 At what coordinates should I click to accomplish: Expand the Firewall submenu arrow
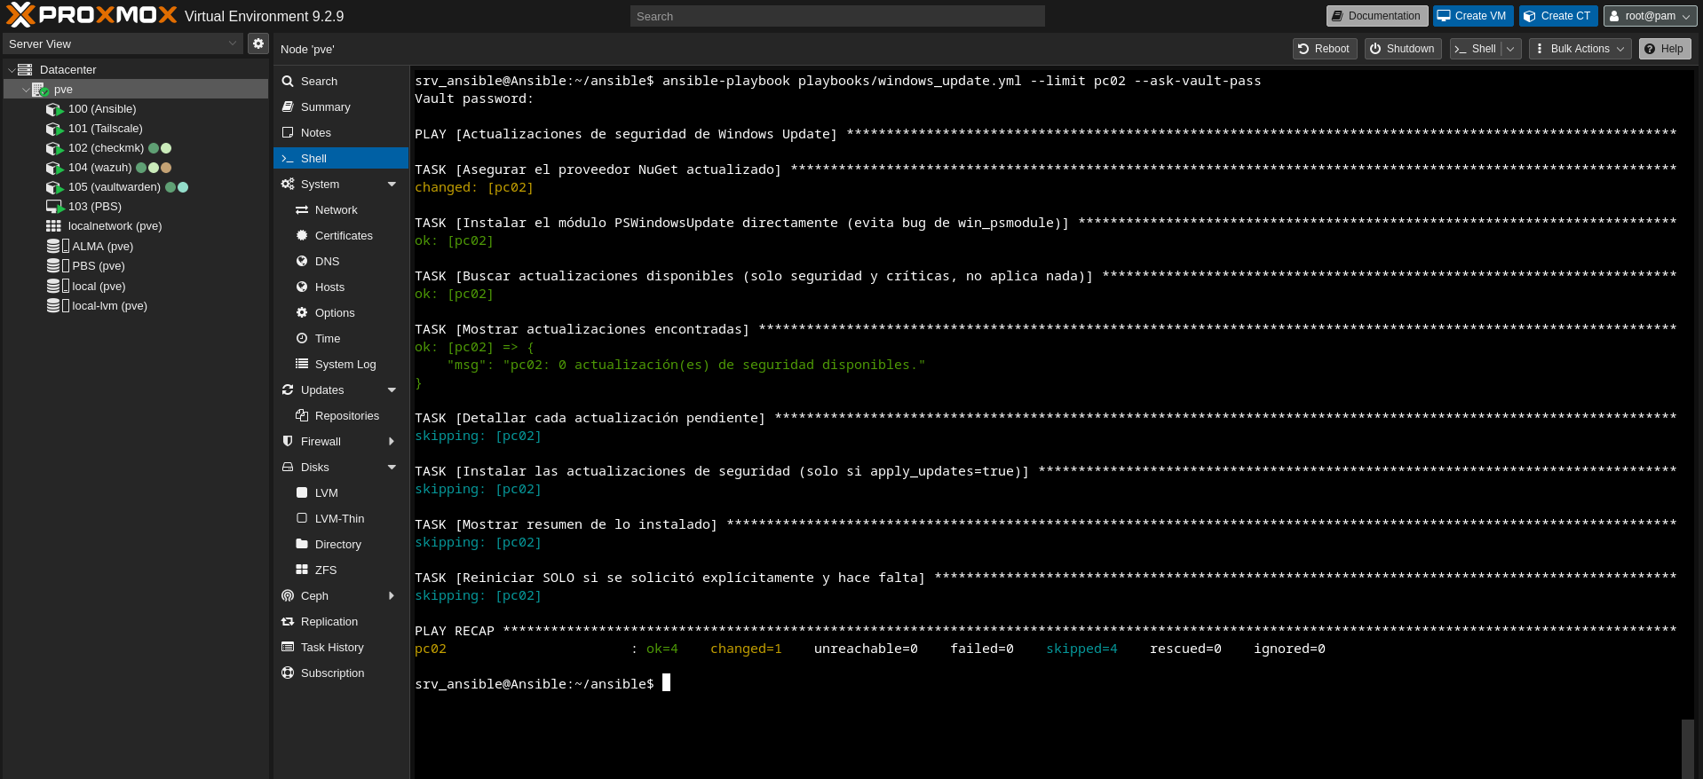point(392,442)
